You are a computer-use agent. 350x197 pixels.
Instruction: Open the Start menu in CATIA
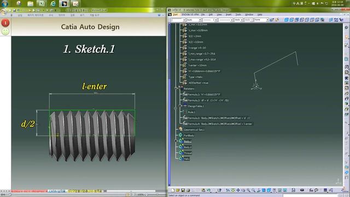175,15
